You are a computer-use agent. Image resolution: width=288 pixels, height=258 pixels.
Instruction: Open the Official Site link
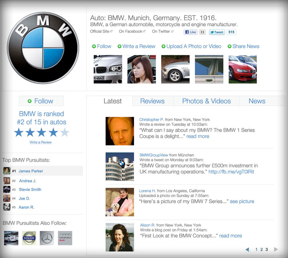[101, 32]
